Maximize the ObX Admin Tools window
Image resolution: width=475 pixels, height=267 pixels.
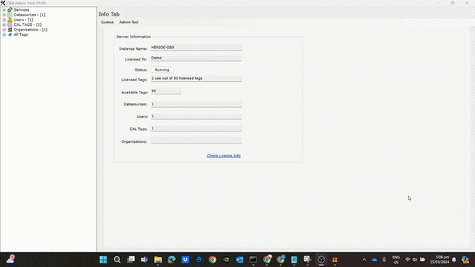(x=452, y=3)
